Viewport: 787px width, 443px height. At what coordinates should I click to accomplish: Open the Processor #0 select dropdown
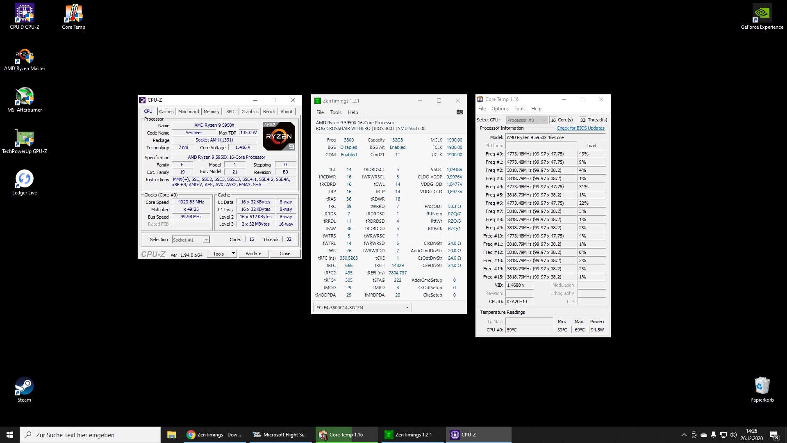(x=544, y=120)
